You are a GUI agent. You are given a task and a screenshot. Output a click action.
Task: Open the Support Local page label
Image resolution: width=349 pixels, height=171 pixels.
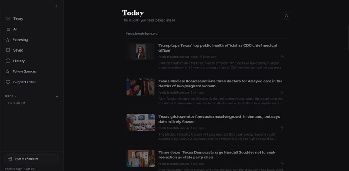coord(24,82)
